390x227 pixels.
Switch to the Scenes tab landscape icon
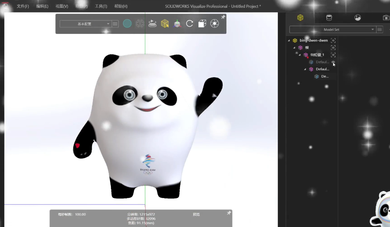[x=358, y=18]
